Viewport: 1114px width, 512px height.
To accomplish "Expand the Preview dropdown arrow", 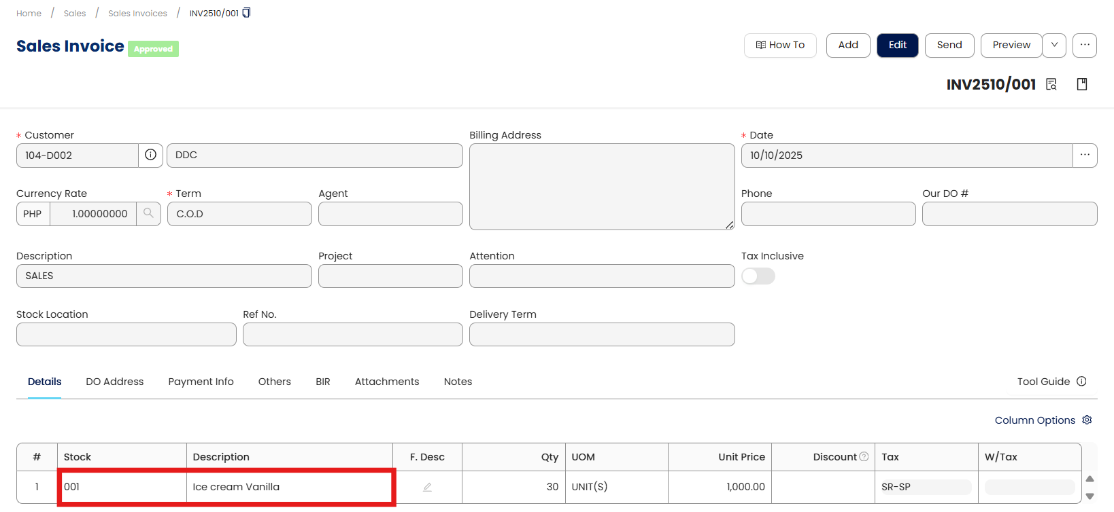I will [x=1054, y=45].
